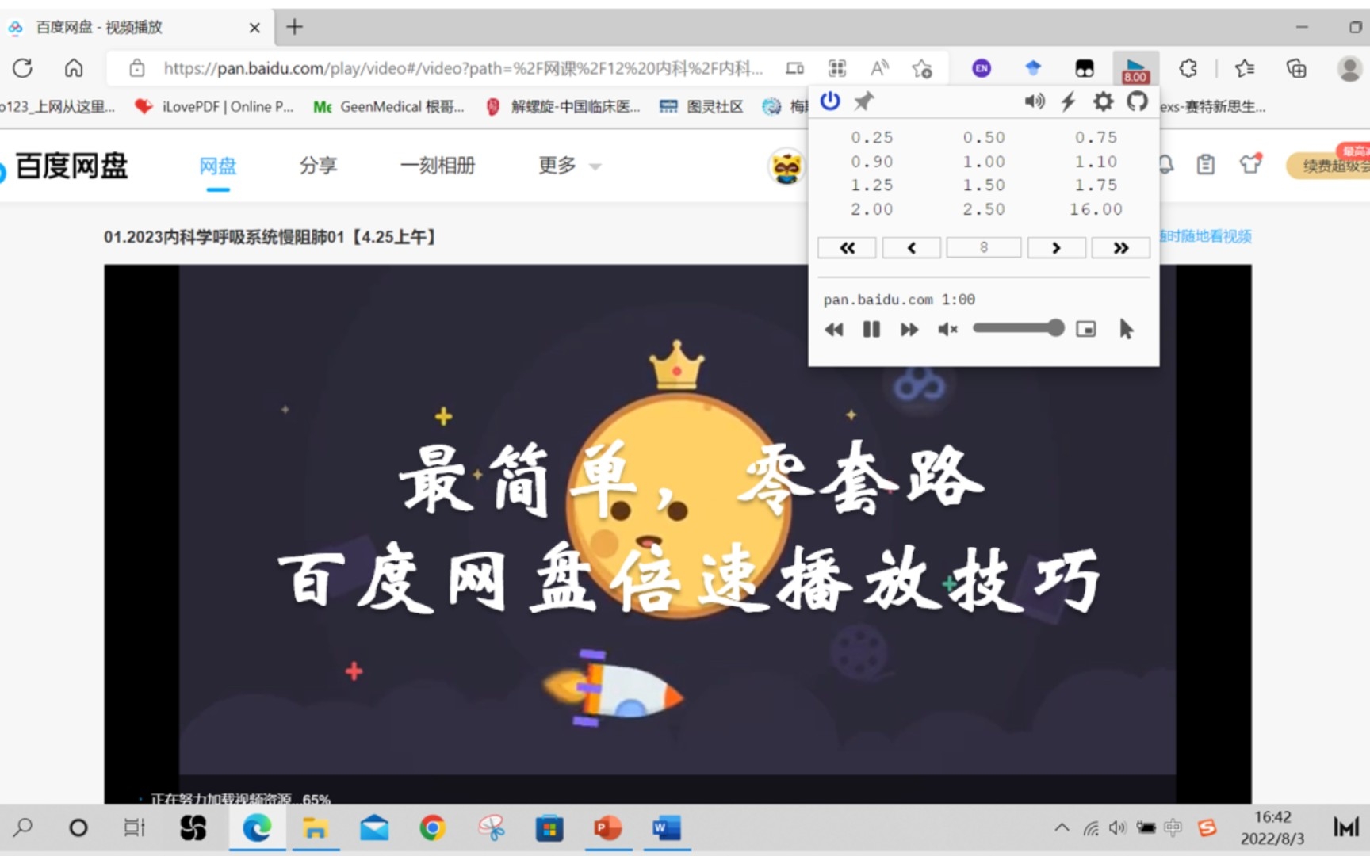This screenshot has width=1370, height=856.
Task: Open the iLovePDF bookmark
Action: click(214, 106)
